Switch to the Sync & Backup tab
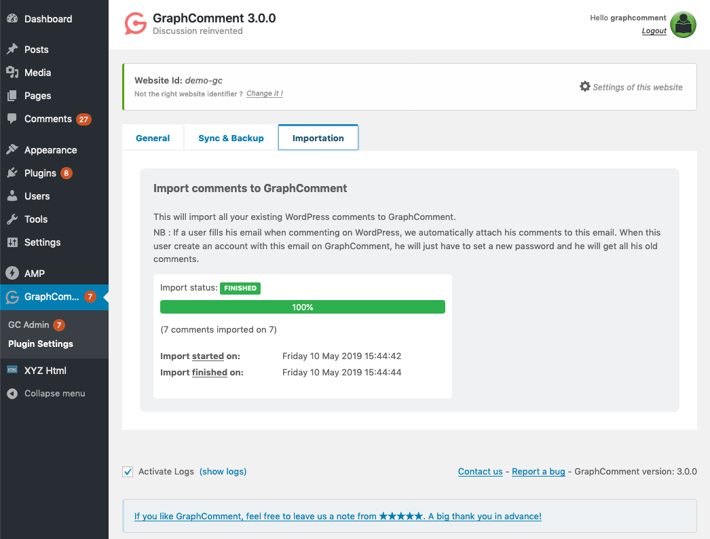710x539 pixels. click(x=231, y=138)
